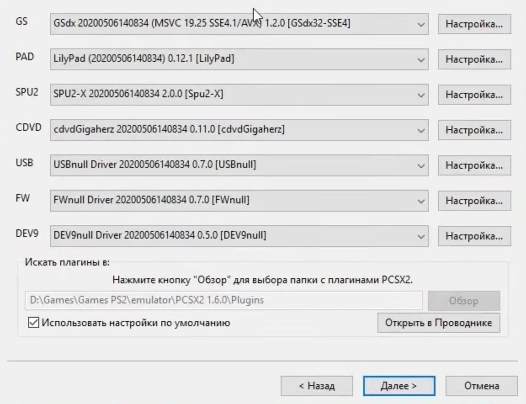
Task: Expand the CDVD plugin dropdown (cdvdGigaherz)
Action: point(239,130)
